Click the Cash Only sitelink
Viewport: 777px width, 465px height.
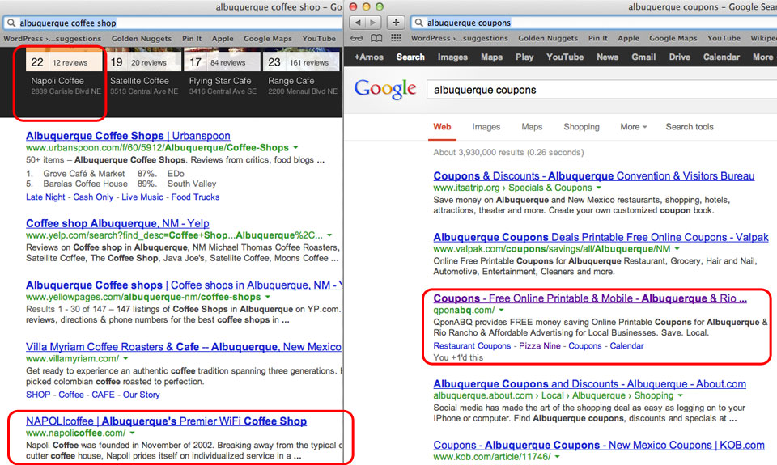point(93,197)
